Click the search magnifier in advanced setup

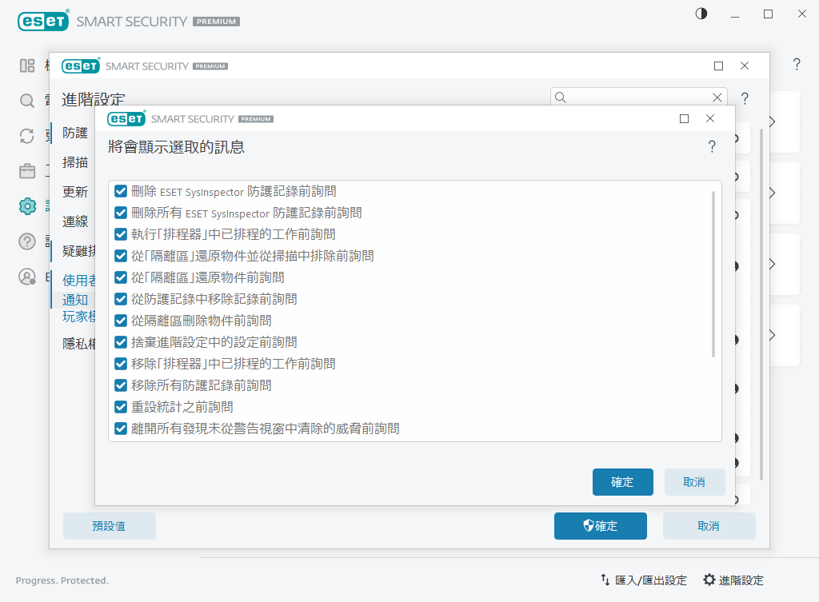(x=561, y=98)
